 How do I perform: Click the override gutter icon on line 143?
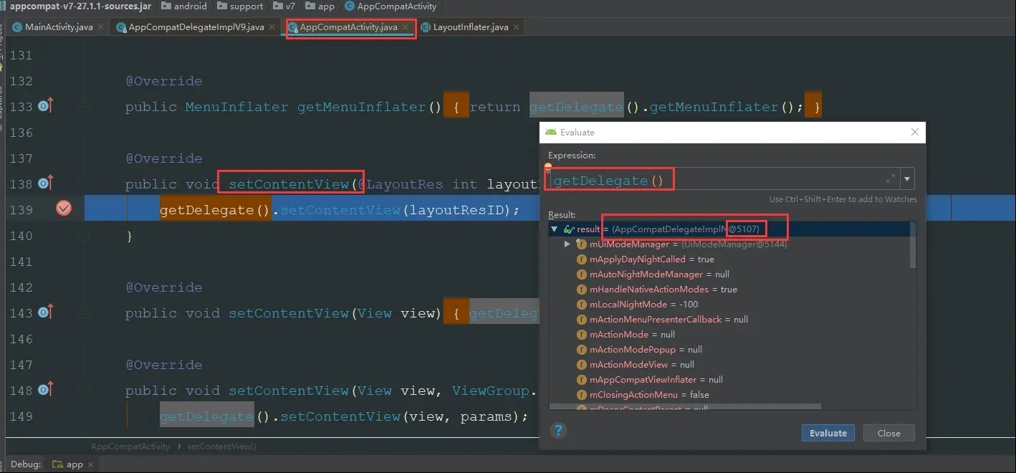[45, 313]
